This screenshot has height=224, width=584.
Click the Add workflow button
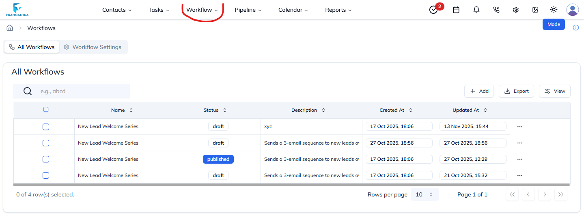tap(479, 91)
